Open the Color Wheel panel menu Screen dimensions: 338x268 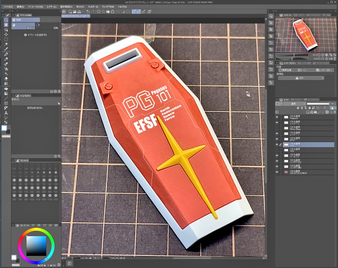(13, 225)
